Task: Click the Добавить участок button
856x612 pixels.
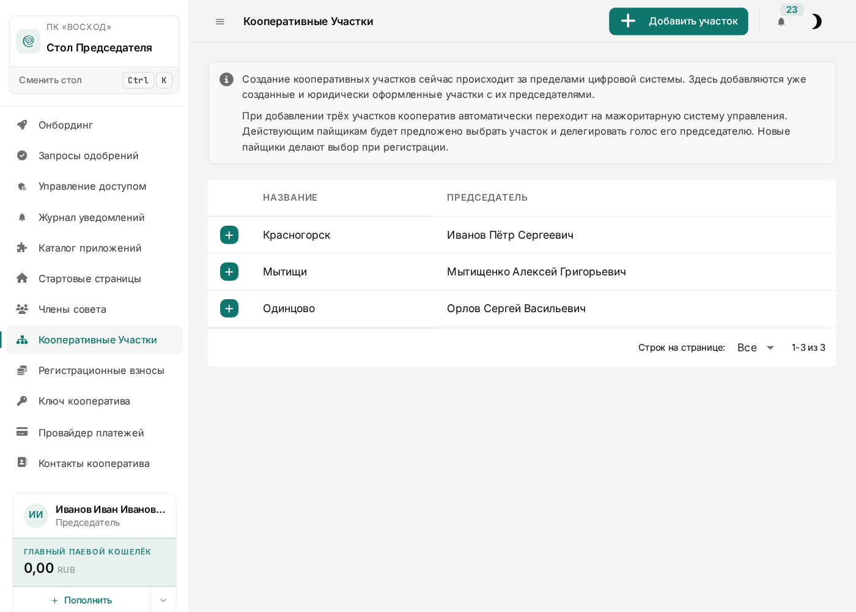Action: (x=679, y=21)
